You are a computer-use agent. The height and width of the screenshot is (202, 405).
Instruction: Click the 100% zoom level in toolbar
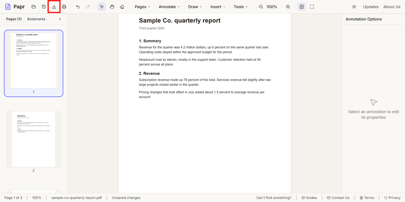(272, 7)
